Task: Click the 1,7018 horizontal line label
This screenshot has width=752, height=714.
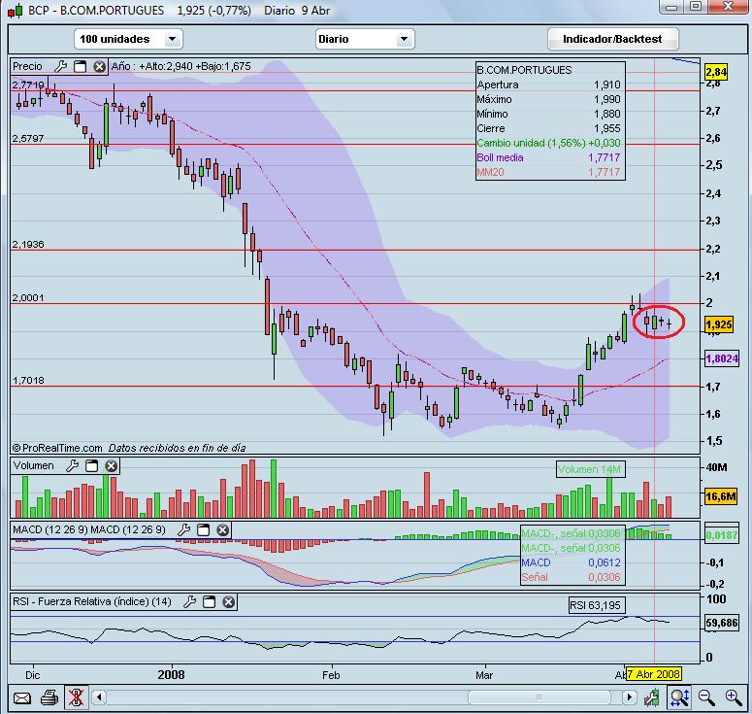Action: click(x=28, y=380)
